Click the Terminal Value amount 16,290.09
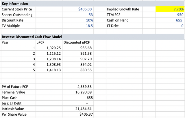Screen dimensions: 185x118 coord(84,92)
